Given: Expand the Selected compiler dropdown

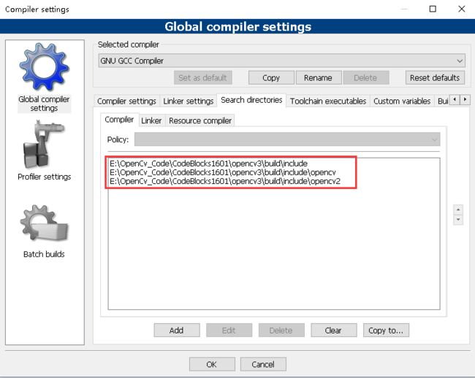Looking at the screenshot, I should pyautogui.click(x=281, y=61).
